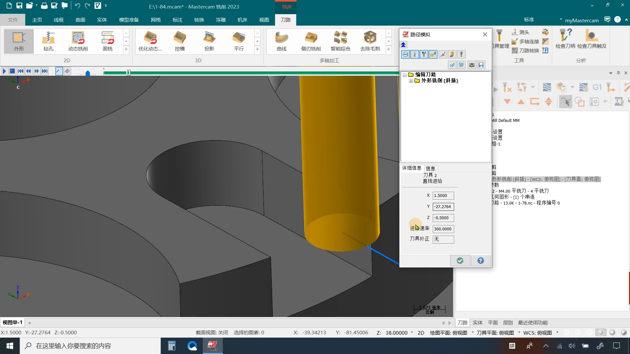Open the Mastercam 2023 taskbar app

click(x=212, y=346)
